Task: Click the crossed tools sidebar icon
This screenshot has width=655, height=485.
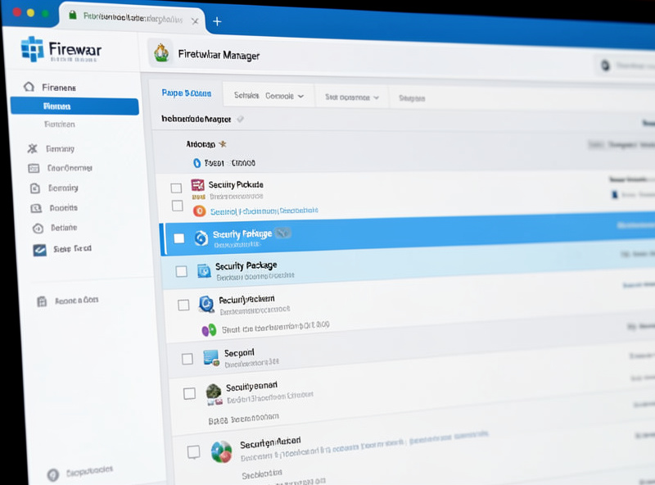Action: tap(32, 148)
